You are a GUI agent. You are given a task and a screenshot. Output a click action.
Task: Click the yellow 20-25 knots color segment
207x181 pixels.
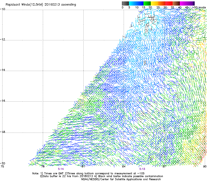click(x=154, y=3)
